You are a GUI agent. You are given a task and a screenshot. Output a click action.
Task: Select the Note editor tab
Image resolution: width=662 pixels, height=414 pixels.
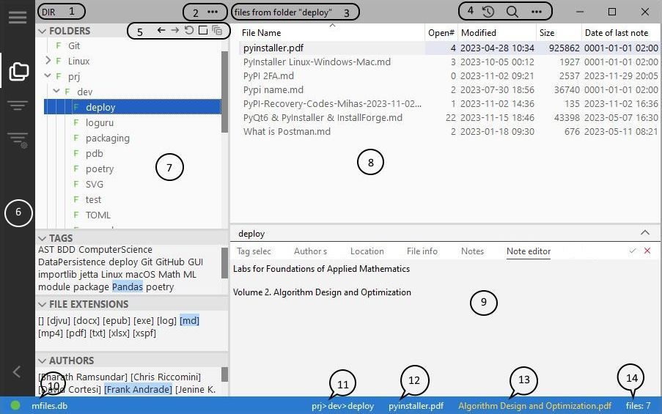(x=529, y=251)
